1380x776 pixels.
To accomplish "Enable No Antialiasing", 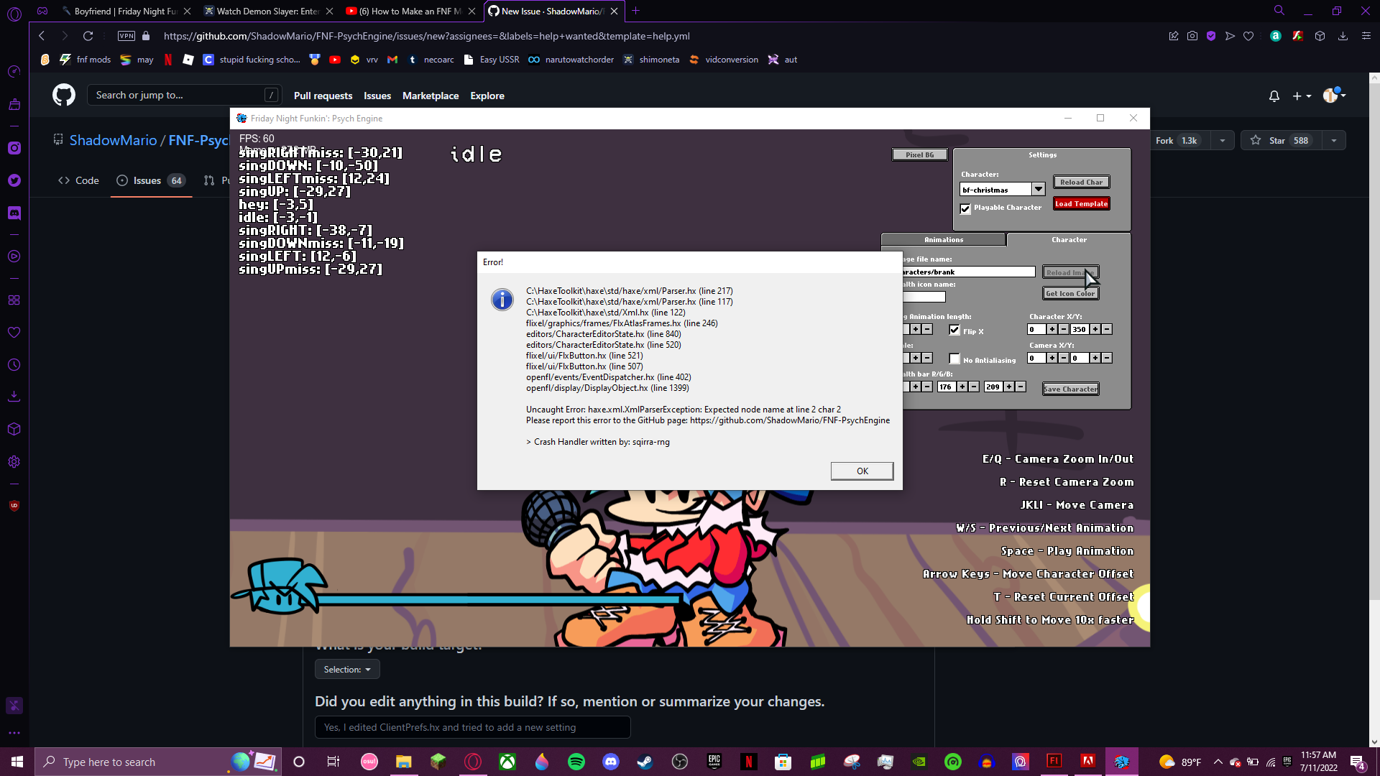I will (x=954, y=358).
